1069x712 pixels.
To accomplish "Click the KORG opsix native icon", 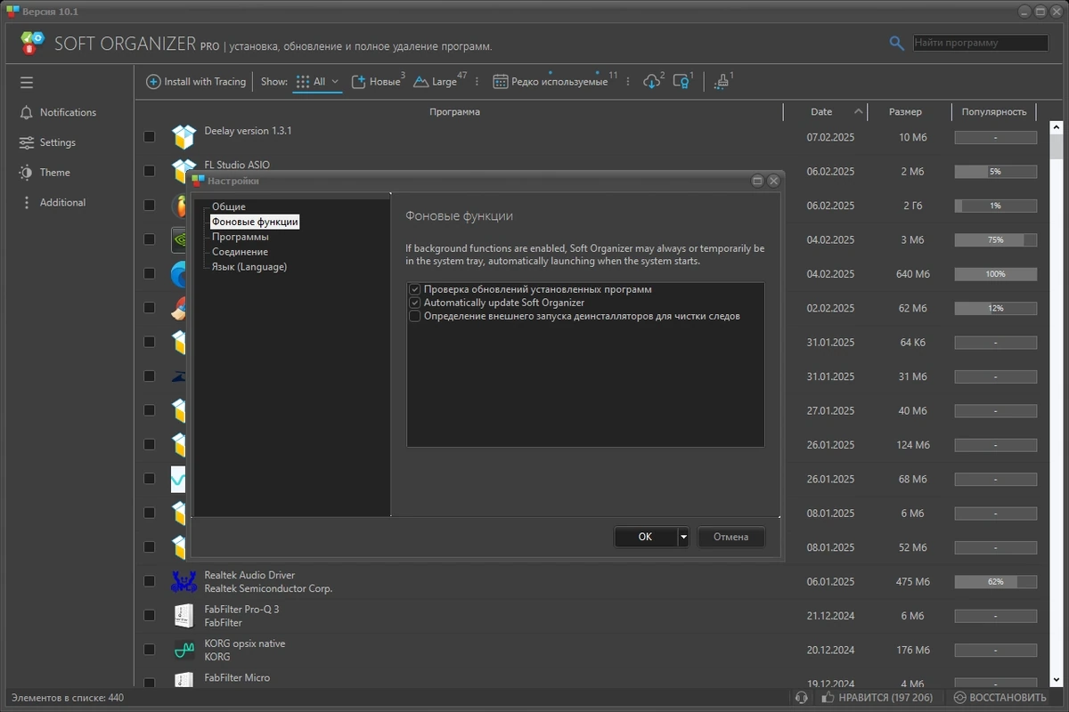I will click(x=184, y=650).
